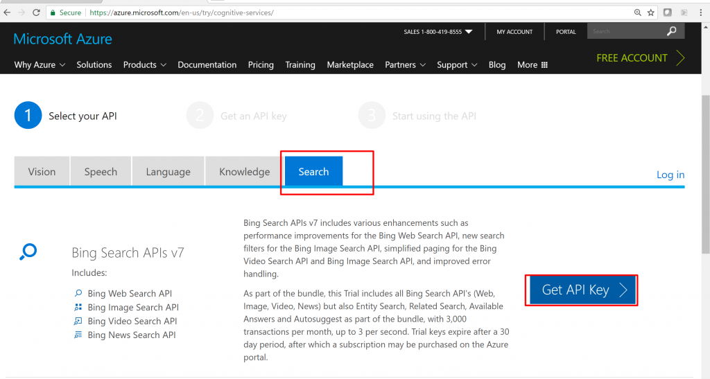Click the Log in link
The height and width of the screenshot is (379, 710).
670,175
